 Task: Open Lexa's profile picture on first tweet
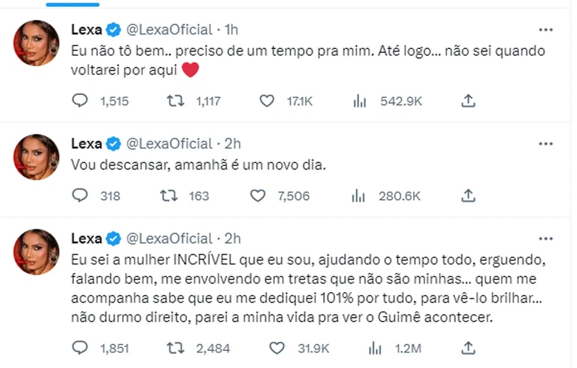tap(36, 43)
